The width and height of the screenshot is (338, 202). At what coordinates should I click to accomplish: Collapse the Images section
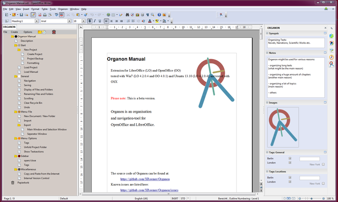point(267,102)
